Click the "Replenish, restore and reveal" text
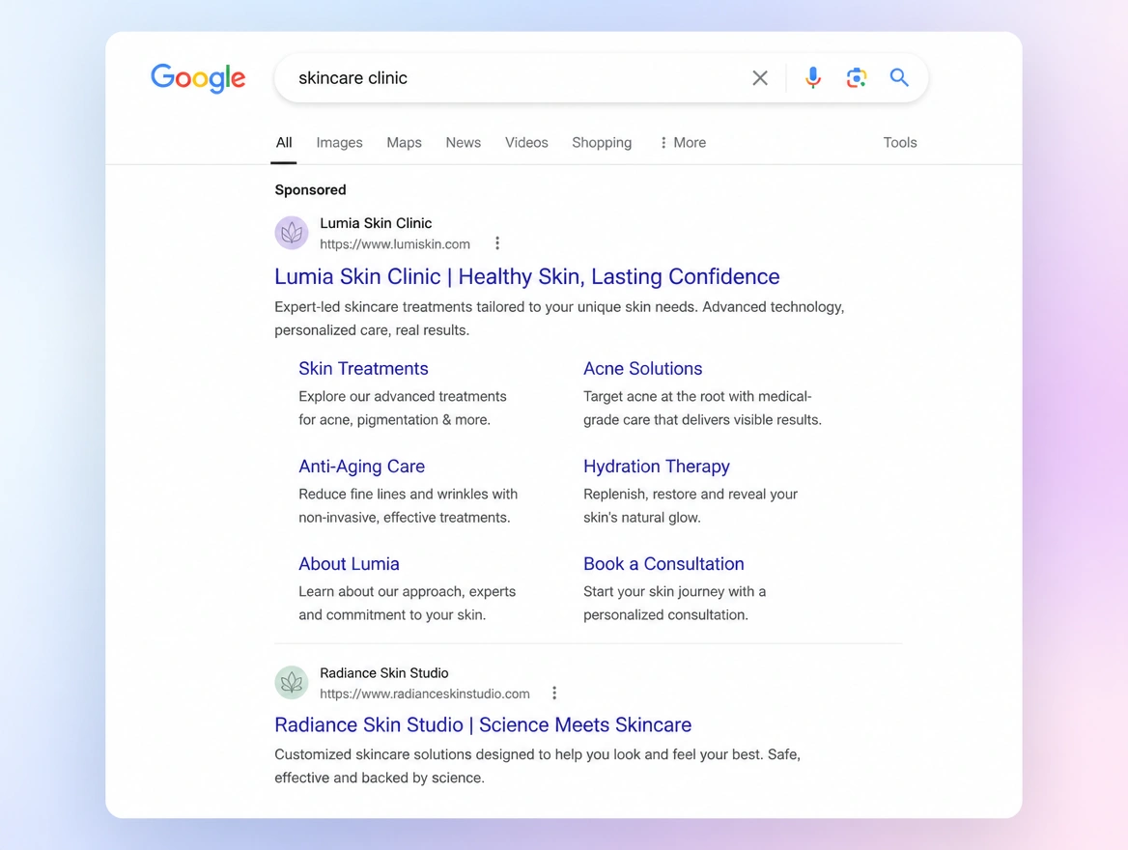The width and height of the screenshot is (1128, 850). click(x=691, y=506)
